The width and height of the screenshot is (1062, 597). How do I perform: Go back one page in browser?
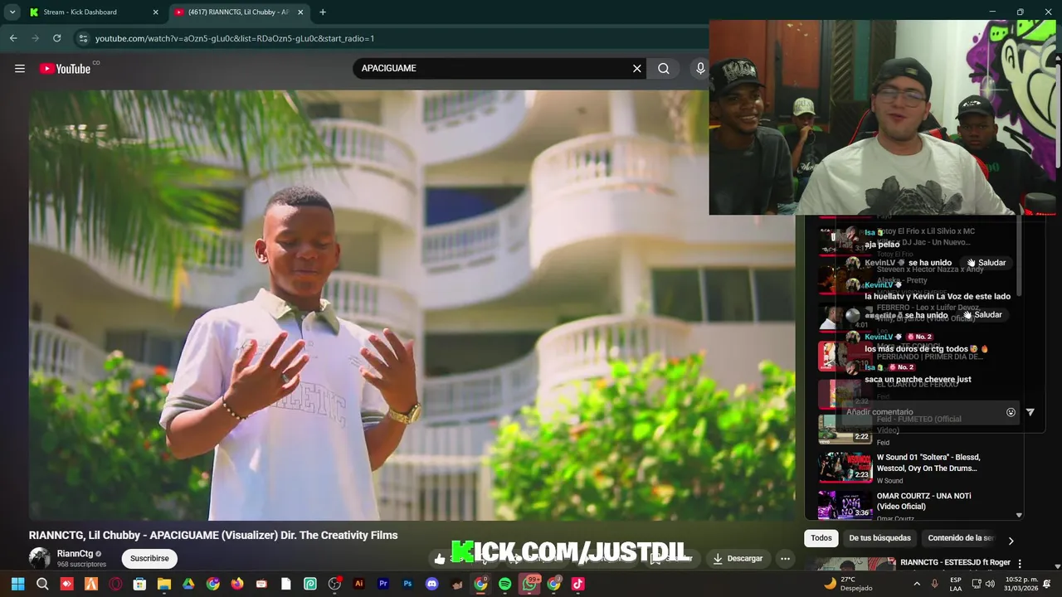tap(13, 38)
